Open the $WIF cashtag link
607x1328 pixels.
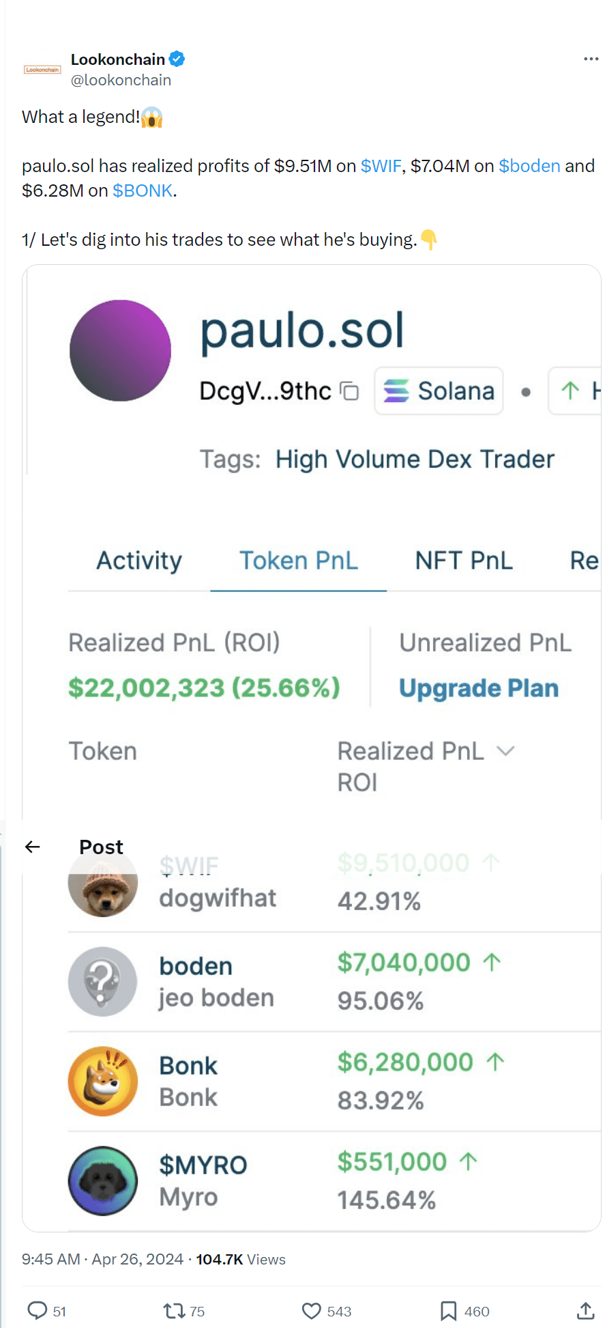coord(381,166)
